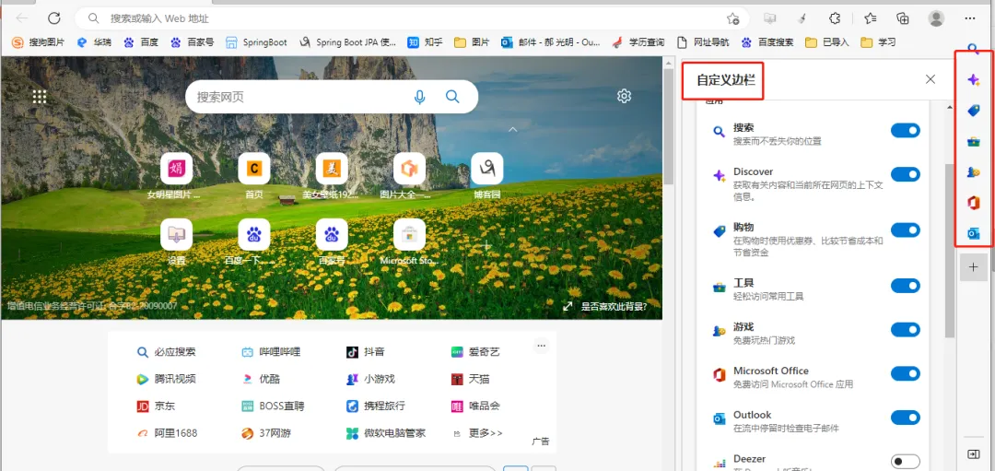Open the SpringBoot bookmark
995x471 pixels.
pyautogui.click(x=257, y=42)
